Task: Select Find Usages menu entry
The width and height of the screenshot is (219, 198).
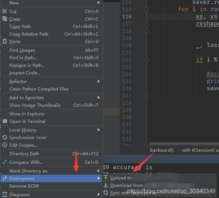Action: 52,50
